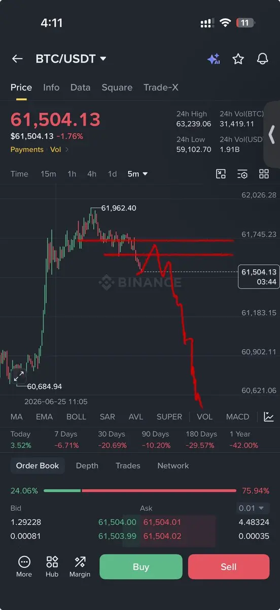280x610 pixels.
Task: Open the AI sparkle assistant icon
Action: pyautogui.click(x=214, y=59)
